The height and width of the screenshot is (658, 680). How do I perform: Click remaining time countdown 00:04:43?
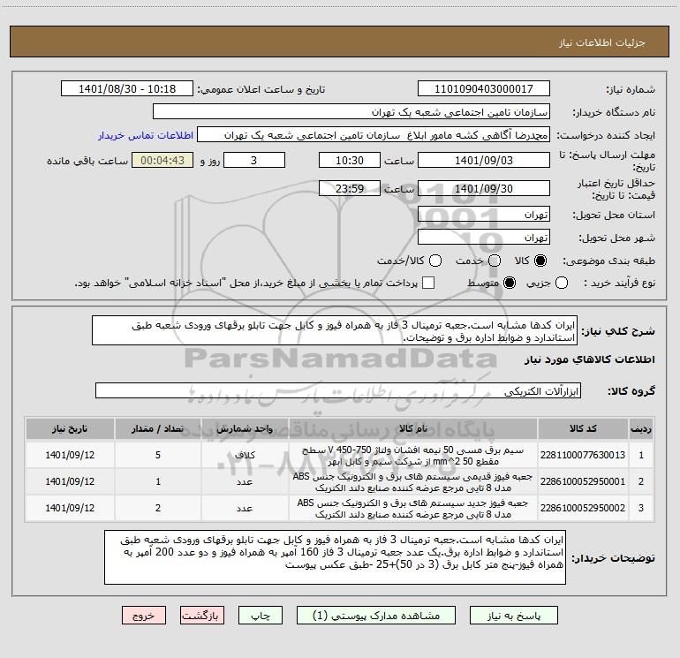tap(162, 160)
